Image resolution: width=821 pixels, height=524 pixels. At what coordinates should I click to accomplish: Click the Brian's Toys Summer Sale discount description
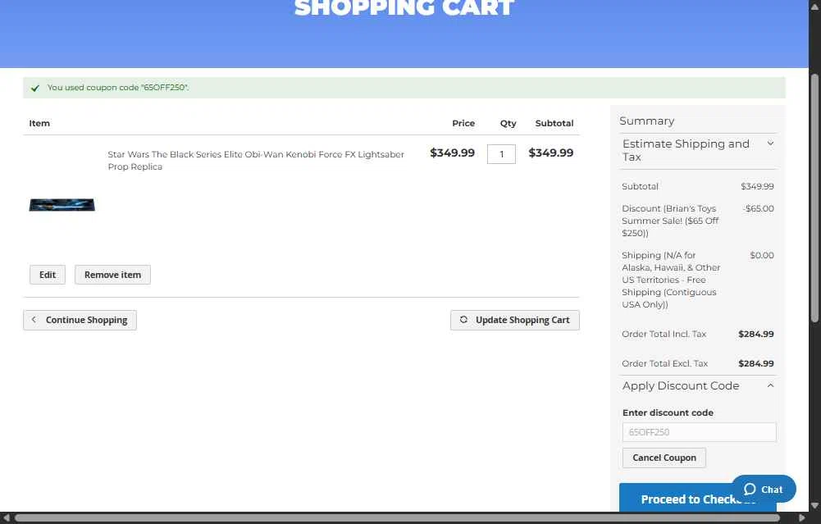tap(670, 221)
